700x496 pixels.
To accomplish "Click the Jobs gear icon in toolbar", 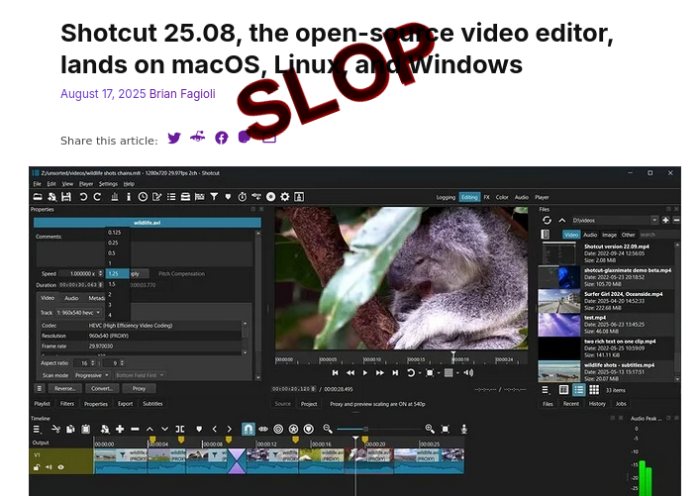I will [x=285, y=197].
